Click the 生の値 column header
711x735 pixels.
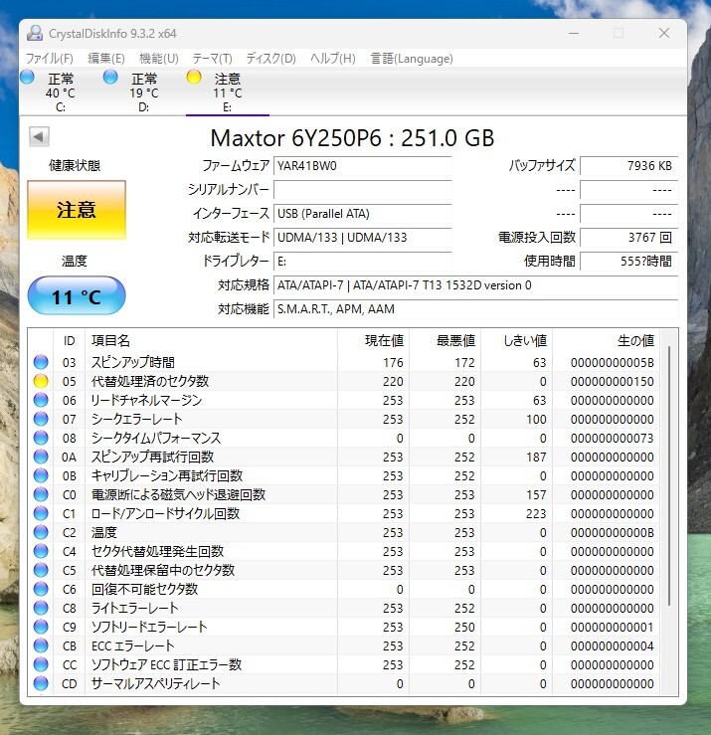coord(635,341)
